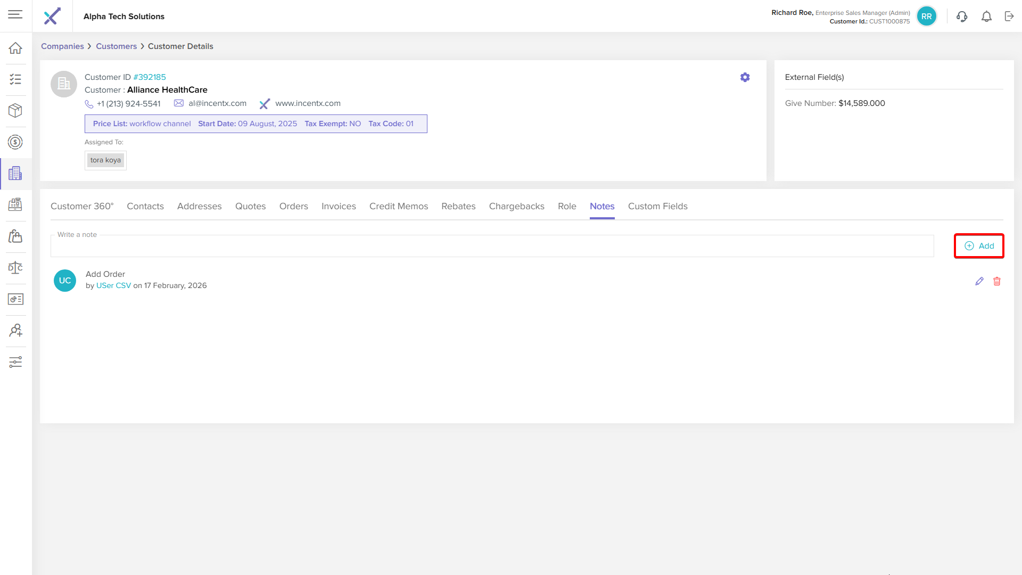Switch to the Invoices tab
The image size is (1022, 575).
(339, 206)
